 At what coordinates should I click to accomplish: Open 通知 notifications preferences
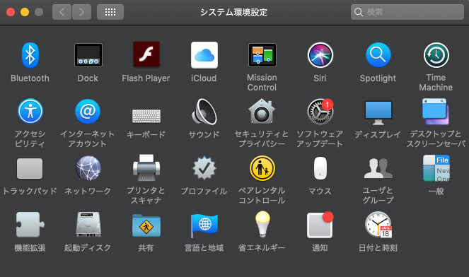tap(320, 225)
